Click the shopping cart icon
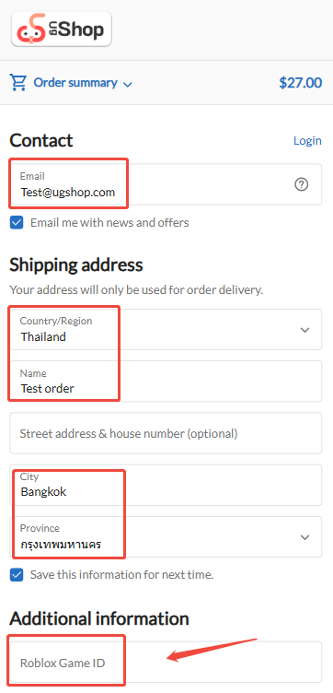The height and width of the screenshot is (693, 333). pos(18,83)
